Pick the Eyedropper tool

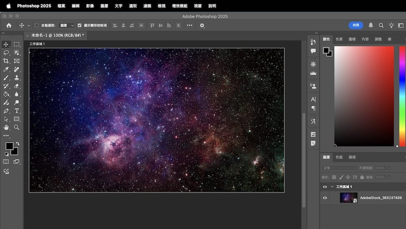coord(6,70)
